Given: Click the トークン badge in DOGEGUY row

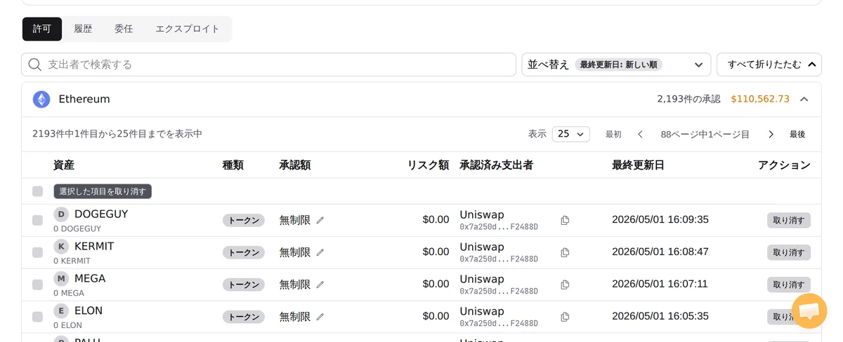Looking at the screenshot, I should pos(244,220).
